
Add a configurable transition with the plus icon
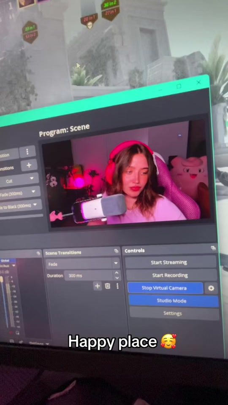click(98, 286)
